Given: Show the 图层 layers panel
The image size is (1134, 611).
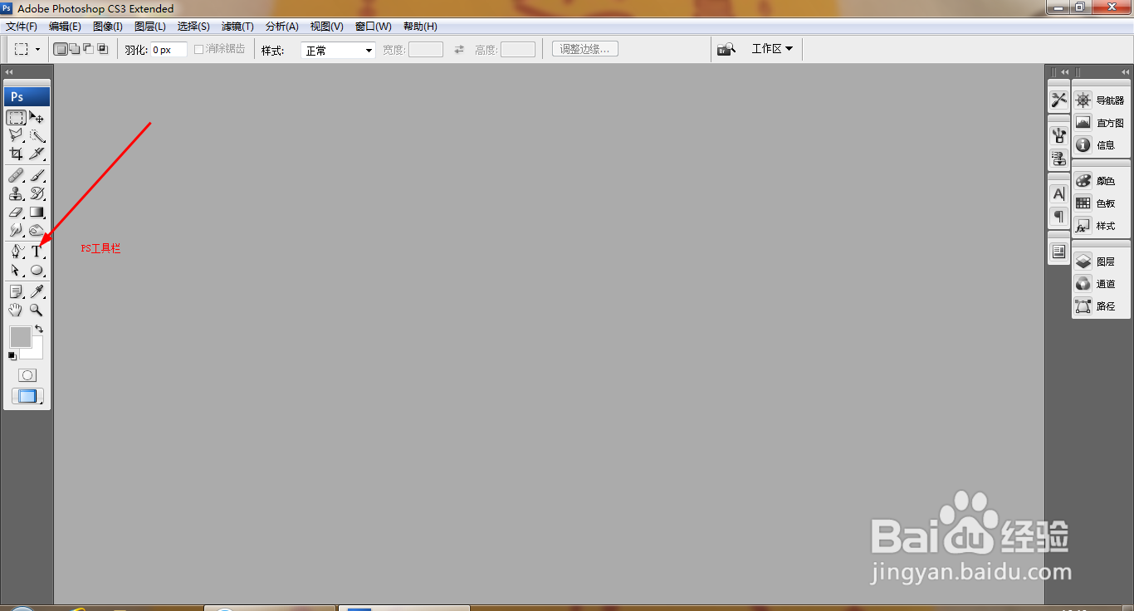Looking at the screenshot, I should point(1096,262).
